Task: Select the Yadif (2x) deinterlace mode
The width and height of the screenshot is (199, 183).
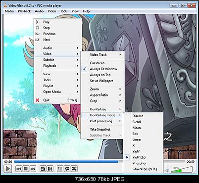Action: [x=143, y=157]
